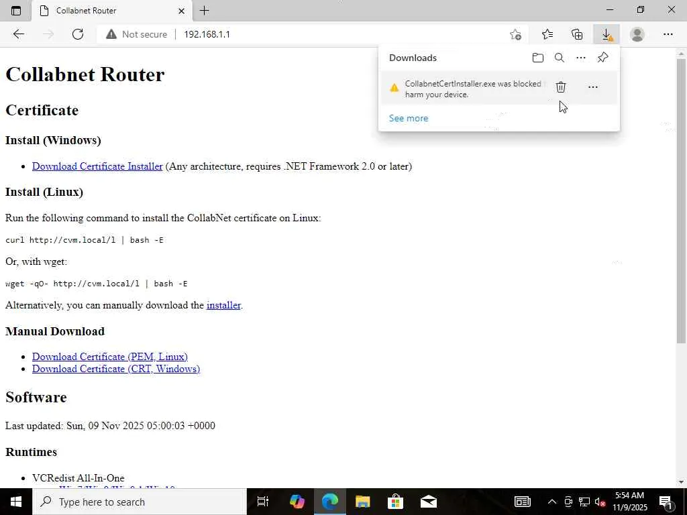Open Edge Settings and more menu
687x515 pixels.
tap(668, 34)
